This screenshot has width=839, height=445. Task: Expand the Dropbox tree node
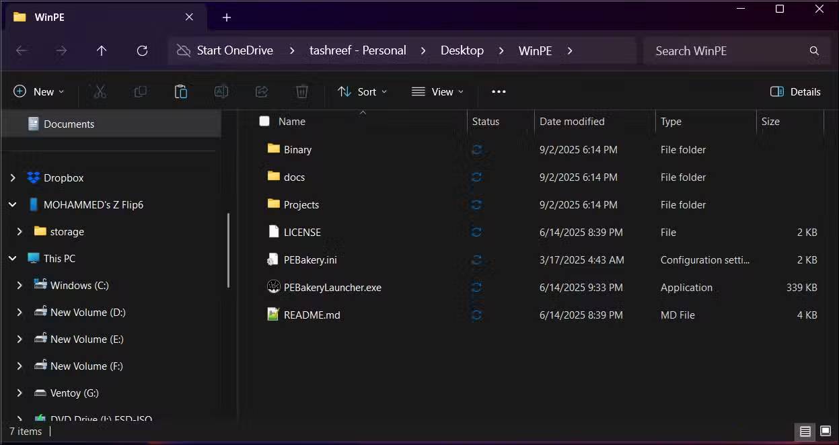(x=13, y=178)
